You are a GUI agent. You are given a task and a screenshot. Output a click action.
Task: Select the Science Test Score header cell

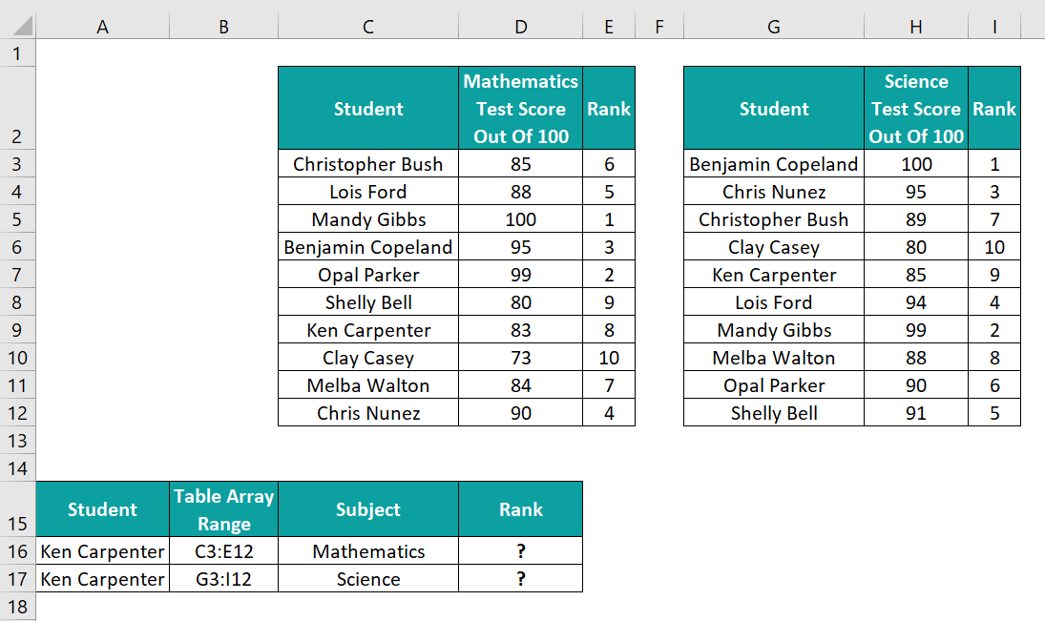[x=915, y=108]
